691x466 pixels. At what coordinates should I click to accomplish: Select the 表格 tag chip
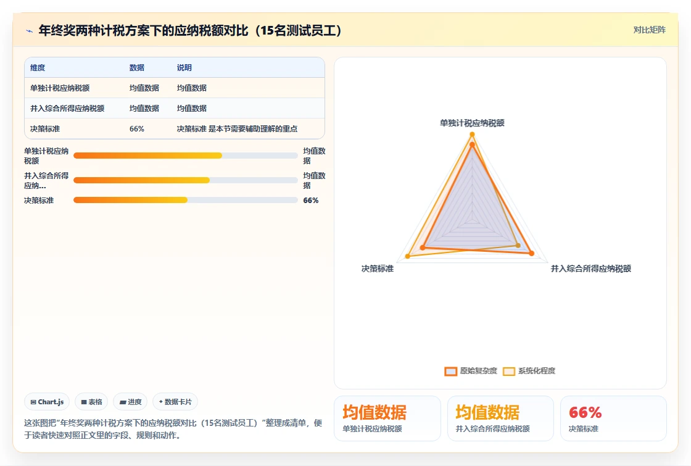(91, 402)
